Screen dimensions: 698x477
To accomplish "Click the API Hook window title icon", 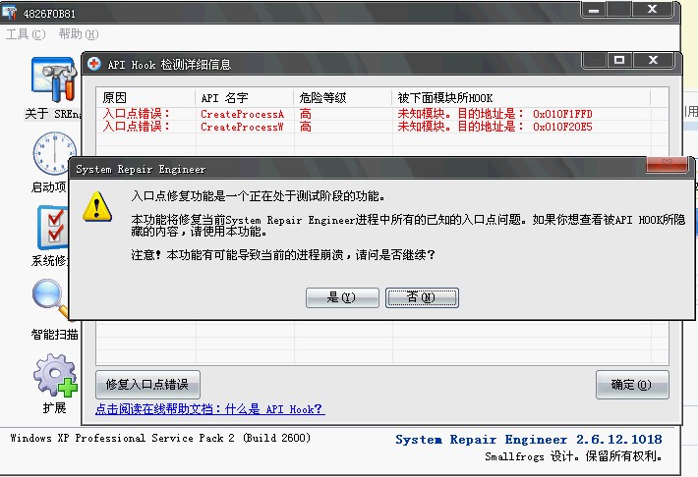I will tap(93, 64).
